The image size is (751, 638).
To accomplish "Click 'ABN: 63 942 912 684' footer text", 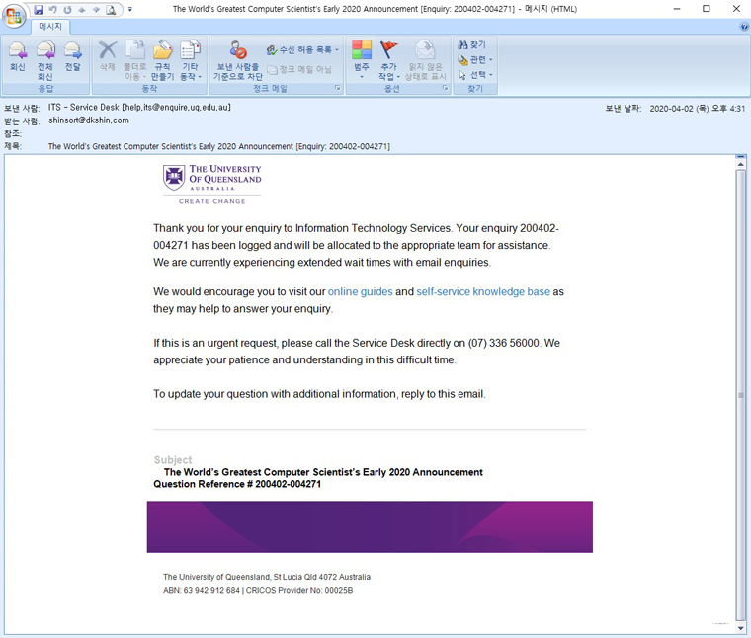I will [202, 591].
